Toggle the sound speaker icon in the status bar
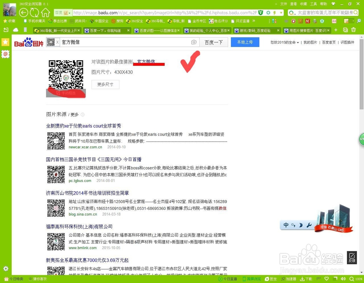The width and height of the screenshot is (364, 283). click(343, 279)
